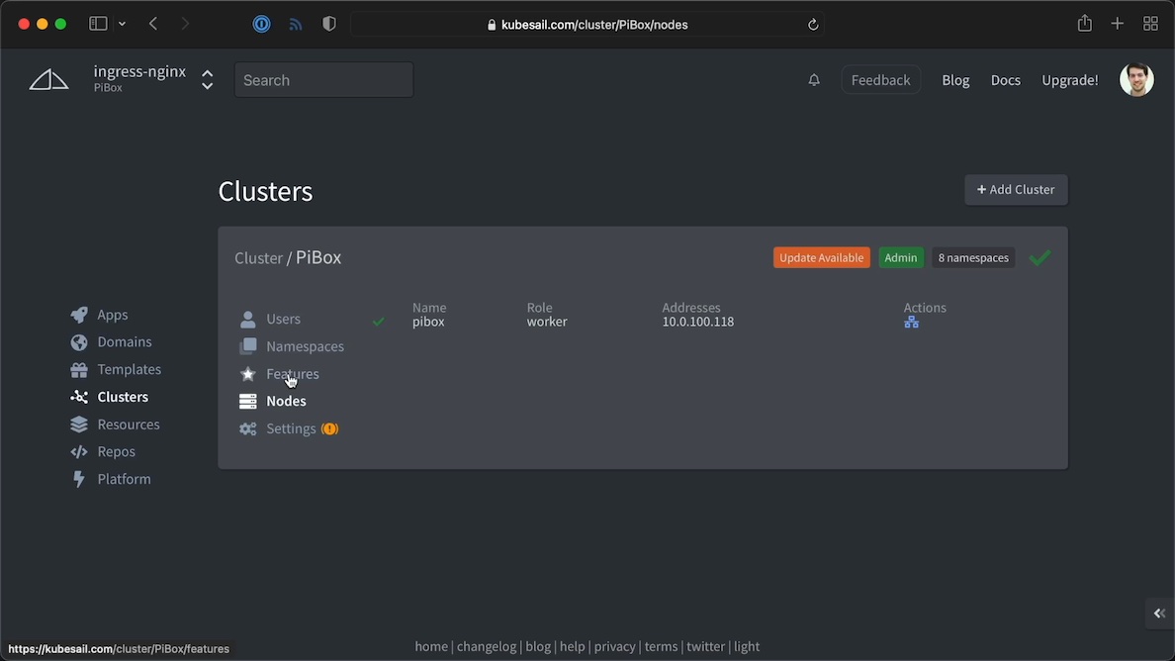The image size is (1175, 661).
Task: Switch to the cluster Features tab
Action: [292, 373]
